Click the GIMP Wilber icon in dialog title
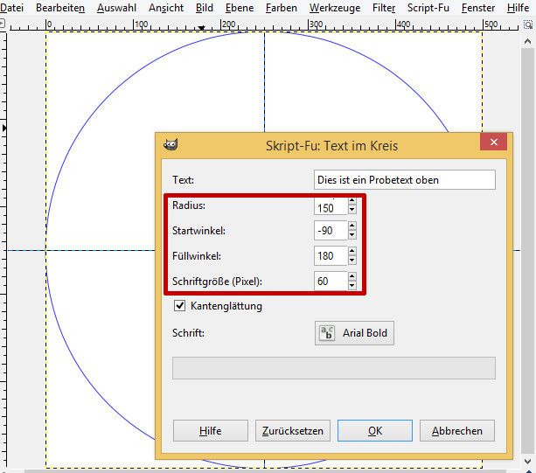536x473 pixels. tap(171, 145)
